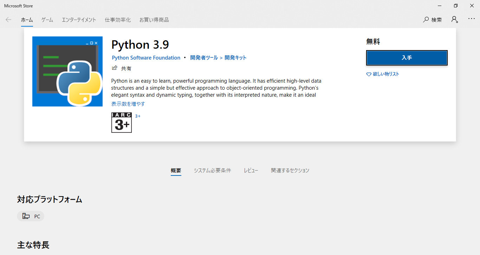Open Python Software Foundation publisher link
The height and width of the screenshot is (255, 480).
pos(146,58)
